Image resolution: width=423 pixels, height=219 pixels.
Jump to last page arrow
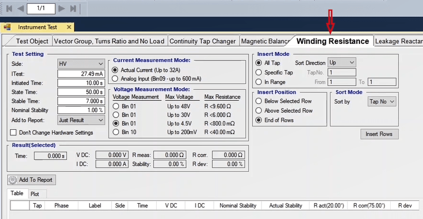73,9
